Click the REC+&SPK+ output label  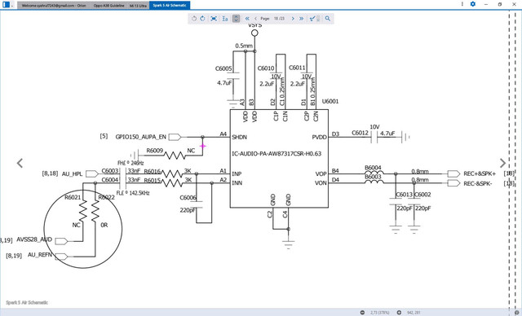[x=480, y=173]
